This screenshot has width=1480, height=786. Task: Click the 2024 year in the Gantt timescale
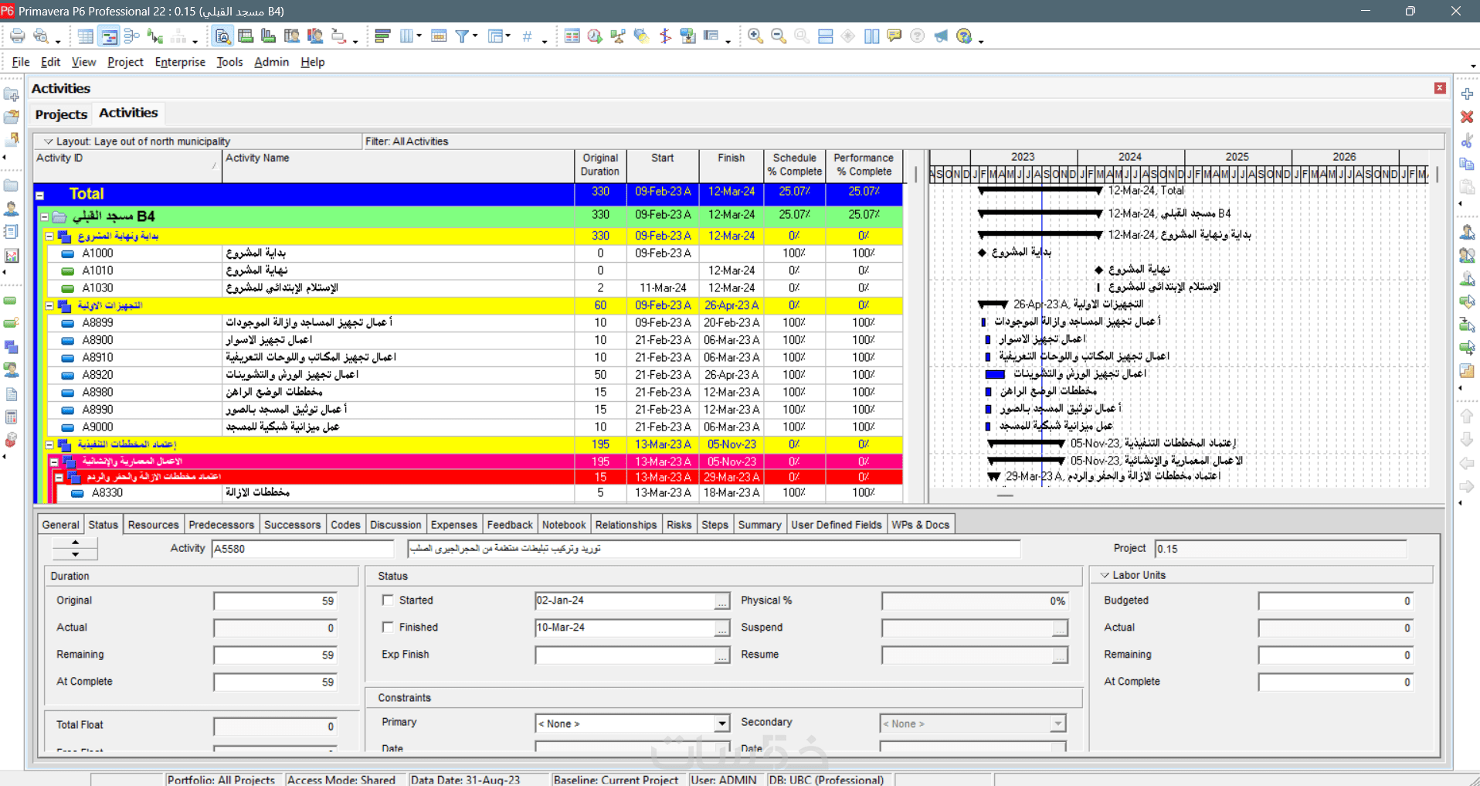click(1129, 157)
